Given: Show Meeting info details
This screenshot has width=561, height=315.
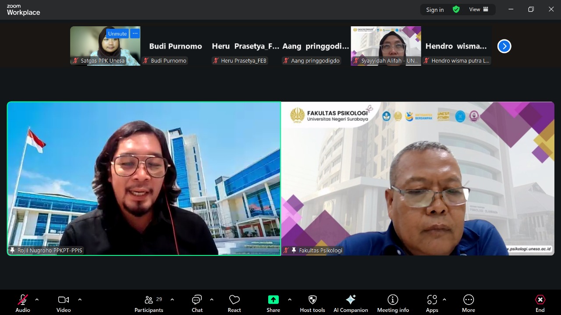Looking at the screenshot, I should click(393, 303).
